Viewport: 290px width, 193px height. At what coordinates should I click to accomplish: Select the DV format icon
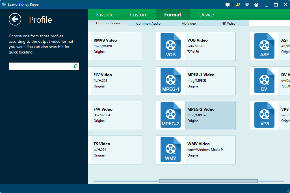pos(264,81)
